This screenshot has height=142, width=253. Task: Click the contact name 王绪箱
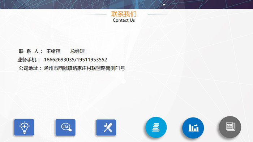[x=53, y=51]
